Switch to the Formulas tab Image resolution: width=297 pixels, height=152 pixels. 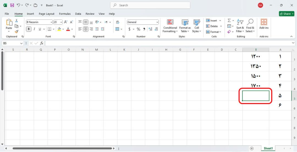pos(65,14)
